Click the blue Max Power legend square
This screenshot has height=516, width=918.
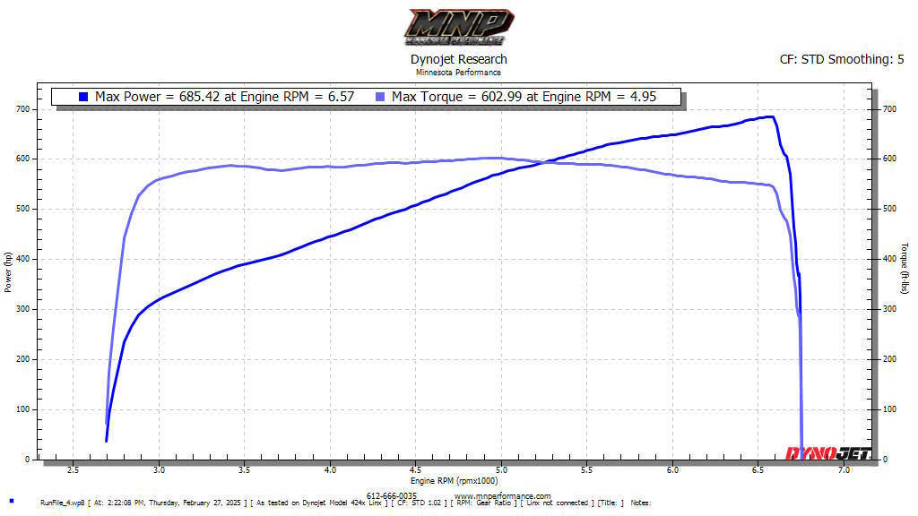point(83,97)
